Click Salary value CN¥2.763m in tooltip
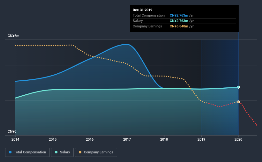The image size is (262, 162). tap(179, 21)
